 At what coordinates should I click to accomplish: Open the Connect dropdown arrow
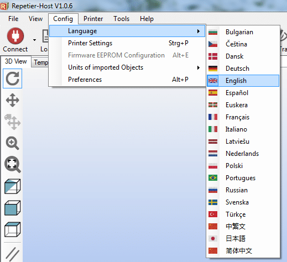34,40
